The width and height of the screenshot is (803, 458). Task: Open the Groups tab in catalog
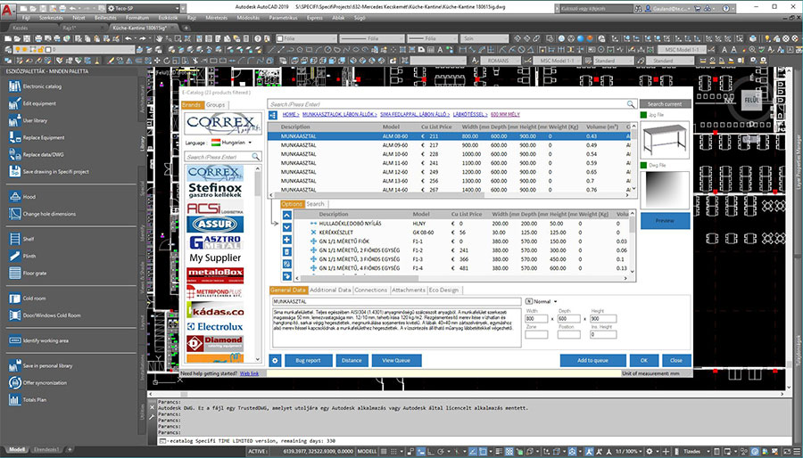click(216, 105)
